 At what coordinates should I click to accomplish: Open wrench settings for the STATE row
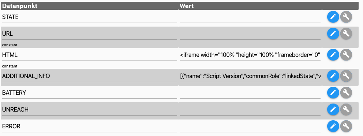tap(346, 17)
